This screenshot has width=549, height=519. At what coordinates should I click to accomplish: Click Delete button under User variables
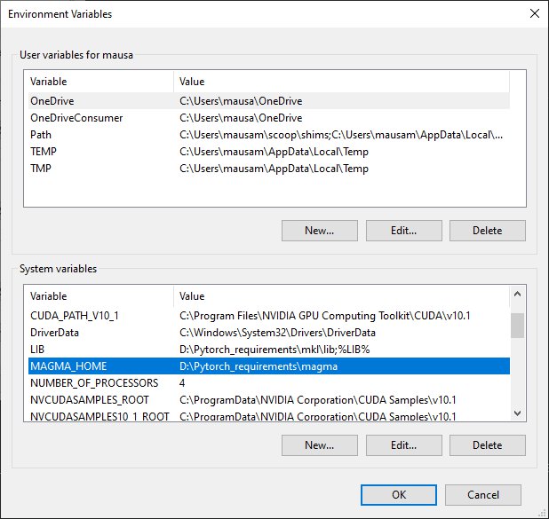coord(487,231)
